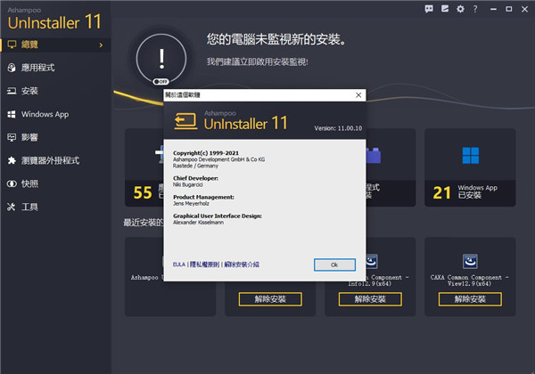Click the UnInstaller logo icon in dialog
The height and width of the screenshot is (374, 535).
click(x=185, y=121)
